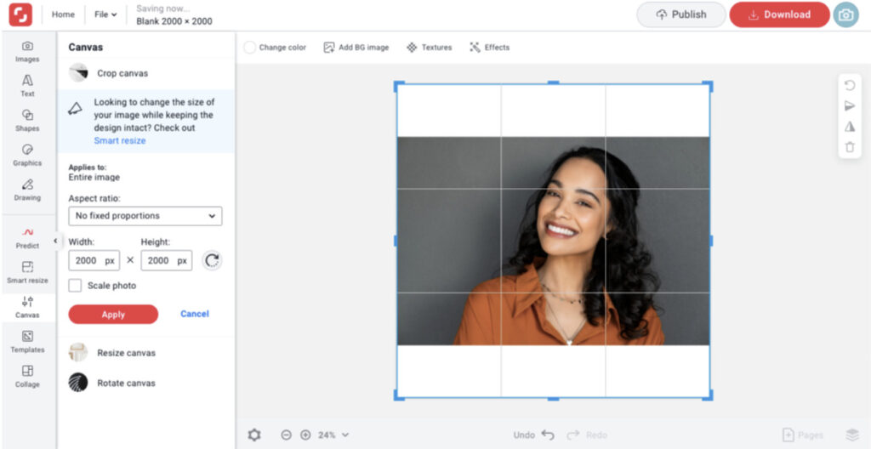
Task: Collapse the Canvas side panel arrow
Action: click(x=55, y=241)
